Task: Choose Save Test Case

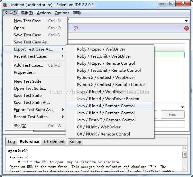Action: coord(34,35)
